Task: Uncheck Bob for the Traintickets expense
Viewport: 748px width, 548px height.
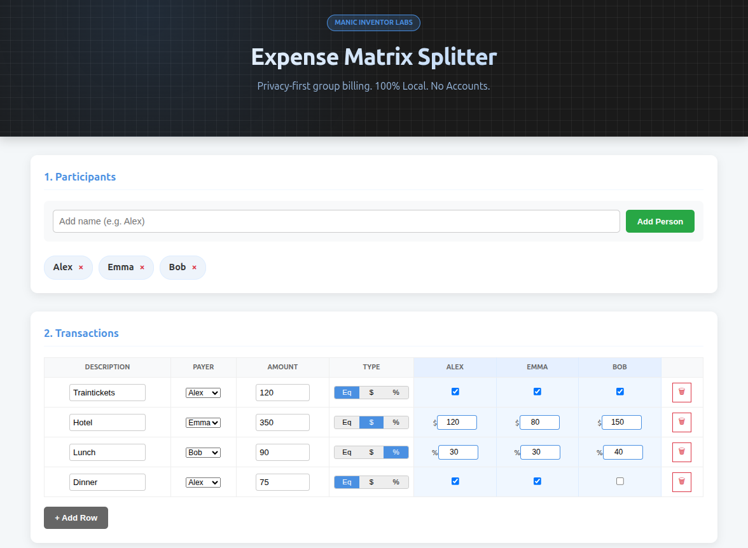Action: tap(620, 391)
